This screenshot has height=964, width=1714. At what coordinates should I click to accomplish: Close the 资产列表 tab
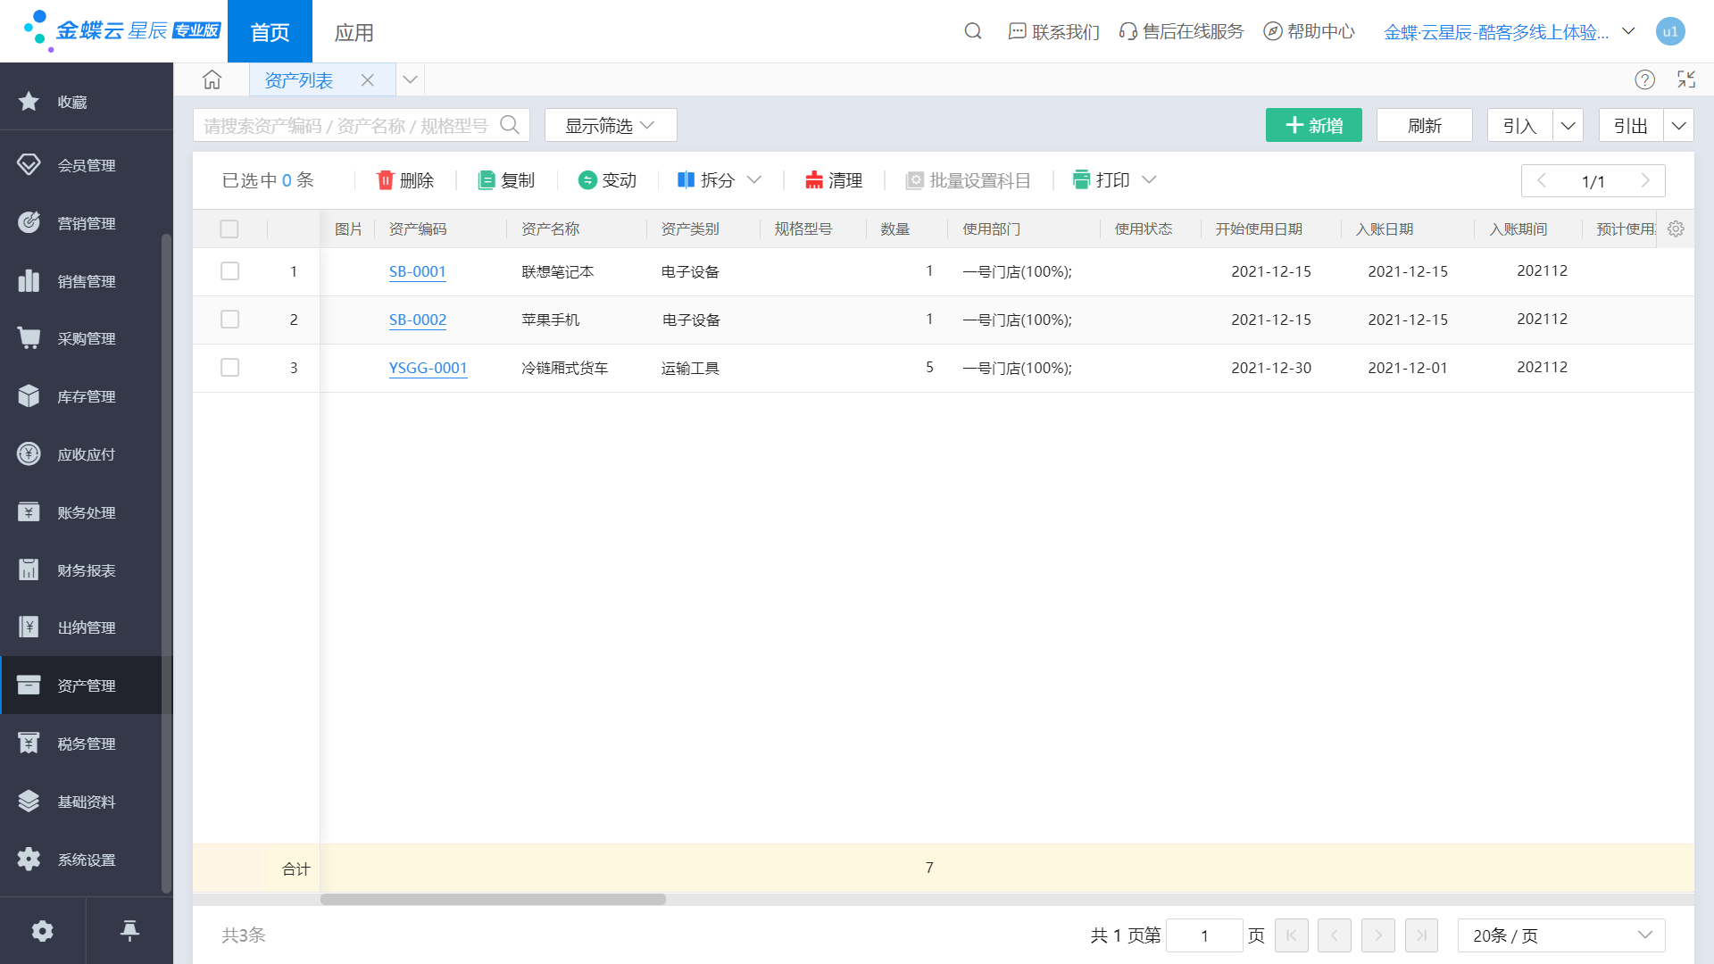point(367,80)
